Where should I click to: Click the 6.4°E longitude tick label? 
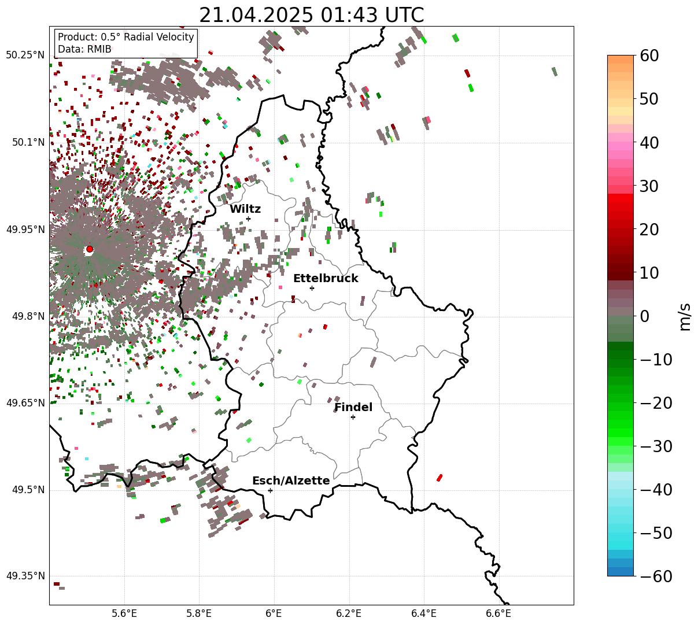point(423,613)
